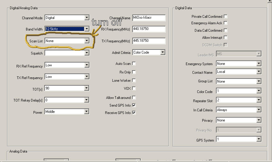Click the Channel Name input field
The height and width of the screenshot is (162, 272).
click(149, 18)
